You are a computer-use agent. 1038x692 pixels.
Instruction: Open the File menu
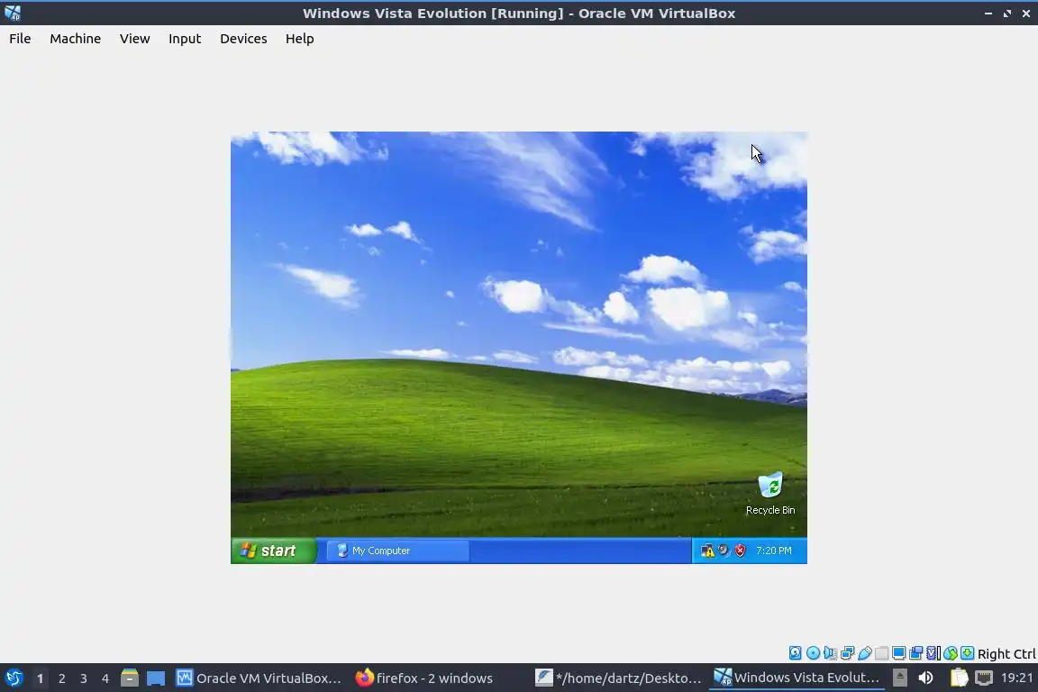[20, 39]
